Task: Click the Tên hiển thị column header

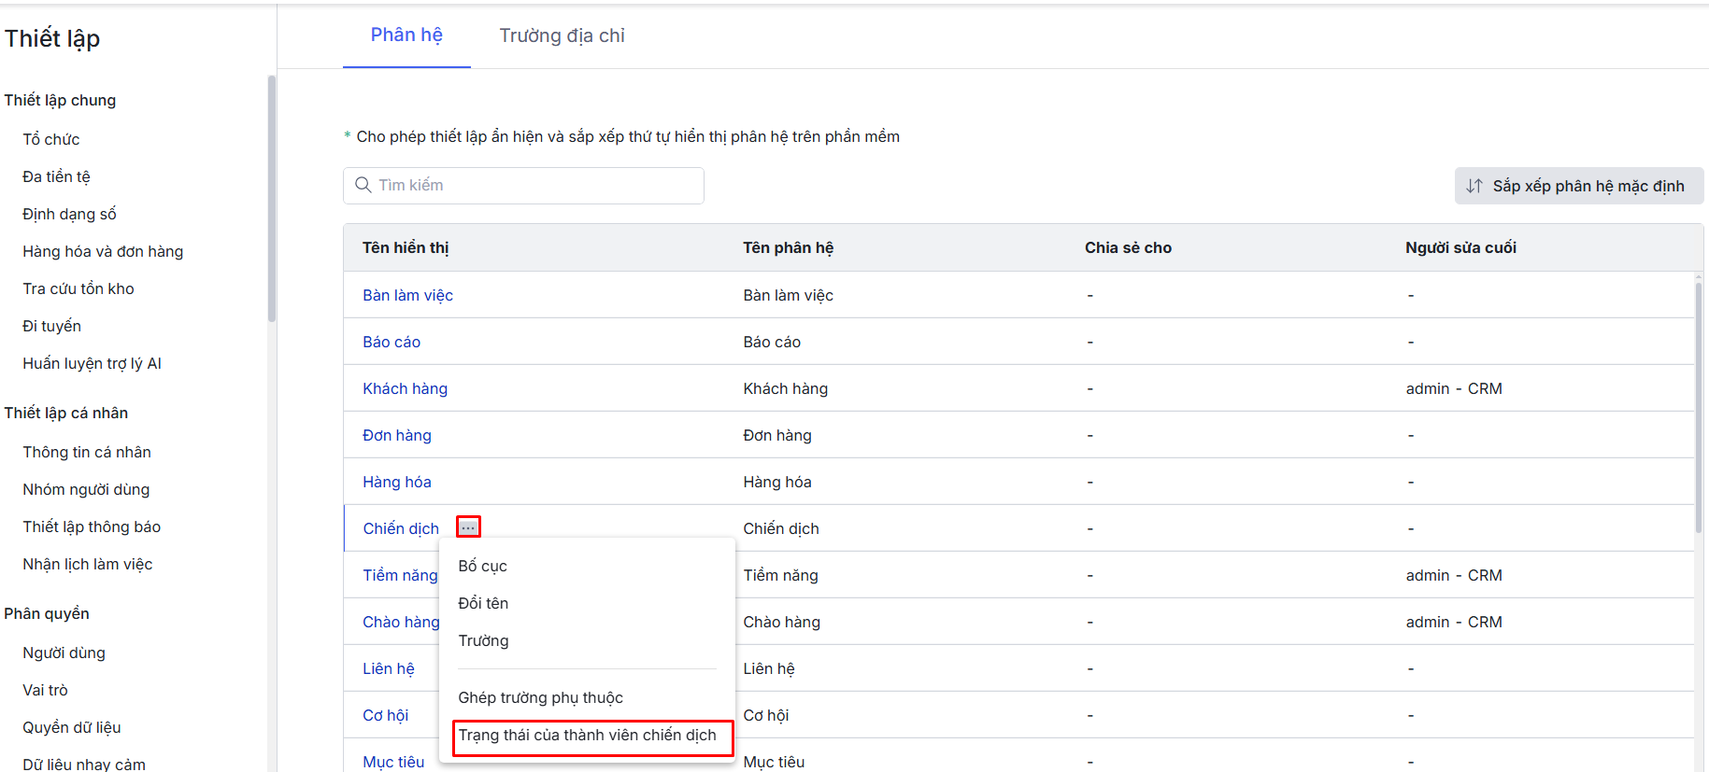Action: pyautogui.click(x=406, y=247)
